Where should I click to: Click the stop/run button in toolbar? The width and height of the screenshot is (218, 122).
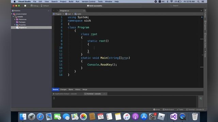(25, 6)
